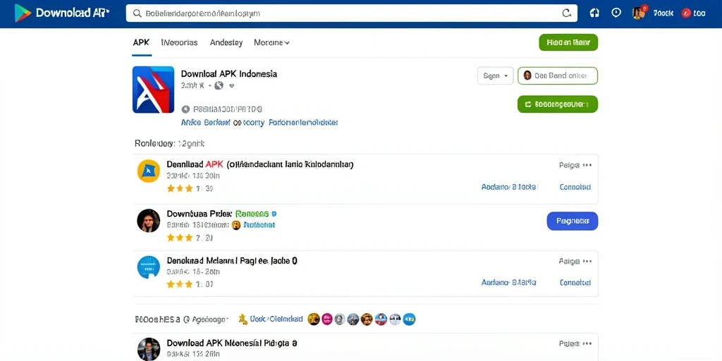
Task: Open three-dots menu on third result
Action: tap(587, 261)
